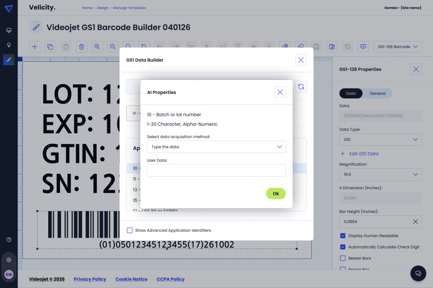
Task: Open the chat support bubble icon
Action: [x=418, y=273]
